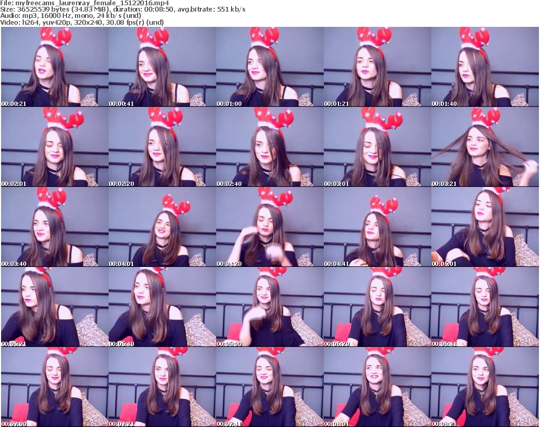The width and height of the screenshot is (540, 427).
Task: Click the 'Size: 36525539 bytes' info line
Action: [x=122, y=9]
